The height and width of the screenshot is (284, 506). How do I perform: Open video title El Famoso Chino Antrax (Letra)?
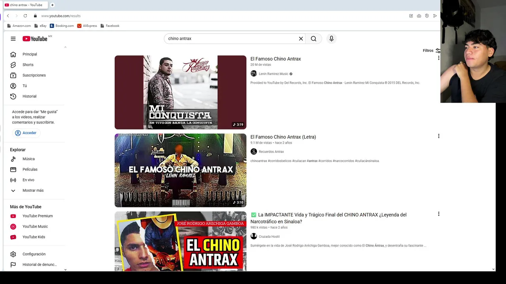tap(283, 137)
